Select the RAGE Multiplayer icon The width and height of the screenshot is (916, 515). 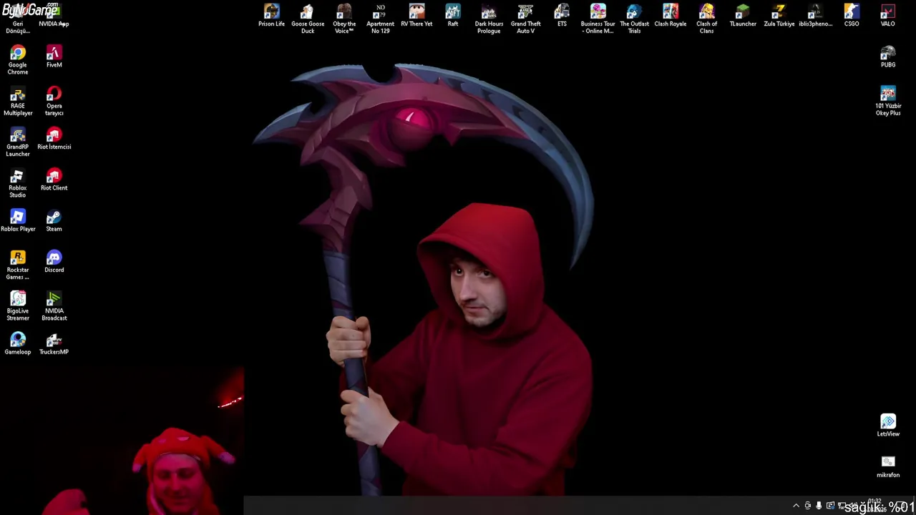click(18, 101)
